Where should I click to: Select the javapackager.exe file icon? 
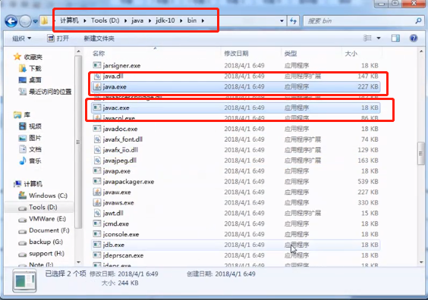click(97, 182)
